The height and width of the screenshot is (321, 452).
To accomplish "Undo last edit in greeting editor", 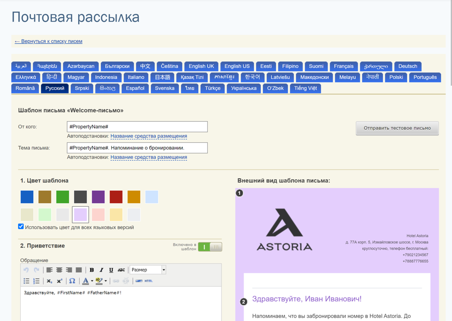I will [x=26, y=270].
